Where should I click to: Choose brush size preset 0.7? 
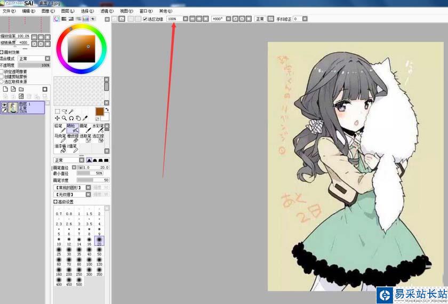click(x=59, y=211)
